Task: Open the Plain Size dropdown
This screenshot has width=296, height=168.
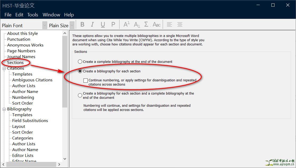Action: pyautogui.click(x=72, y=25)
